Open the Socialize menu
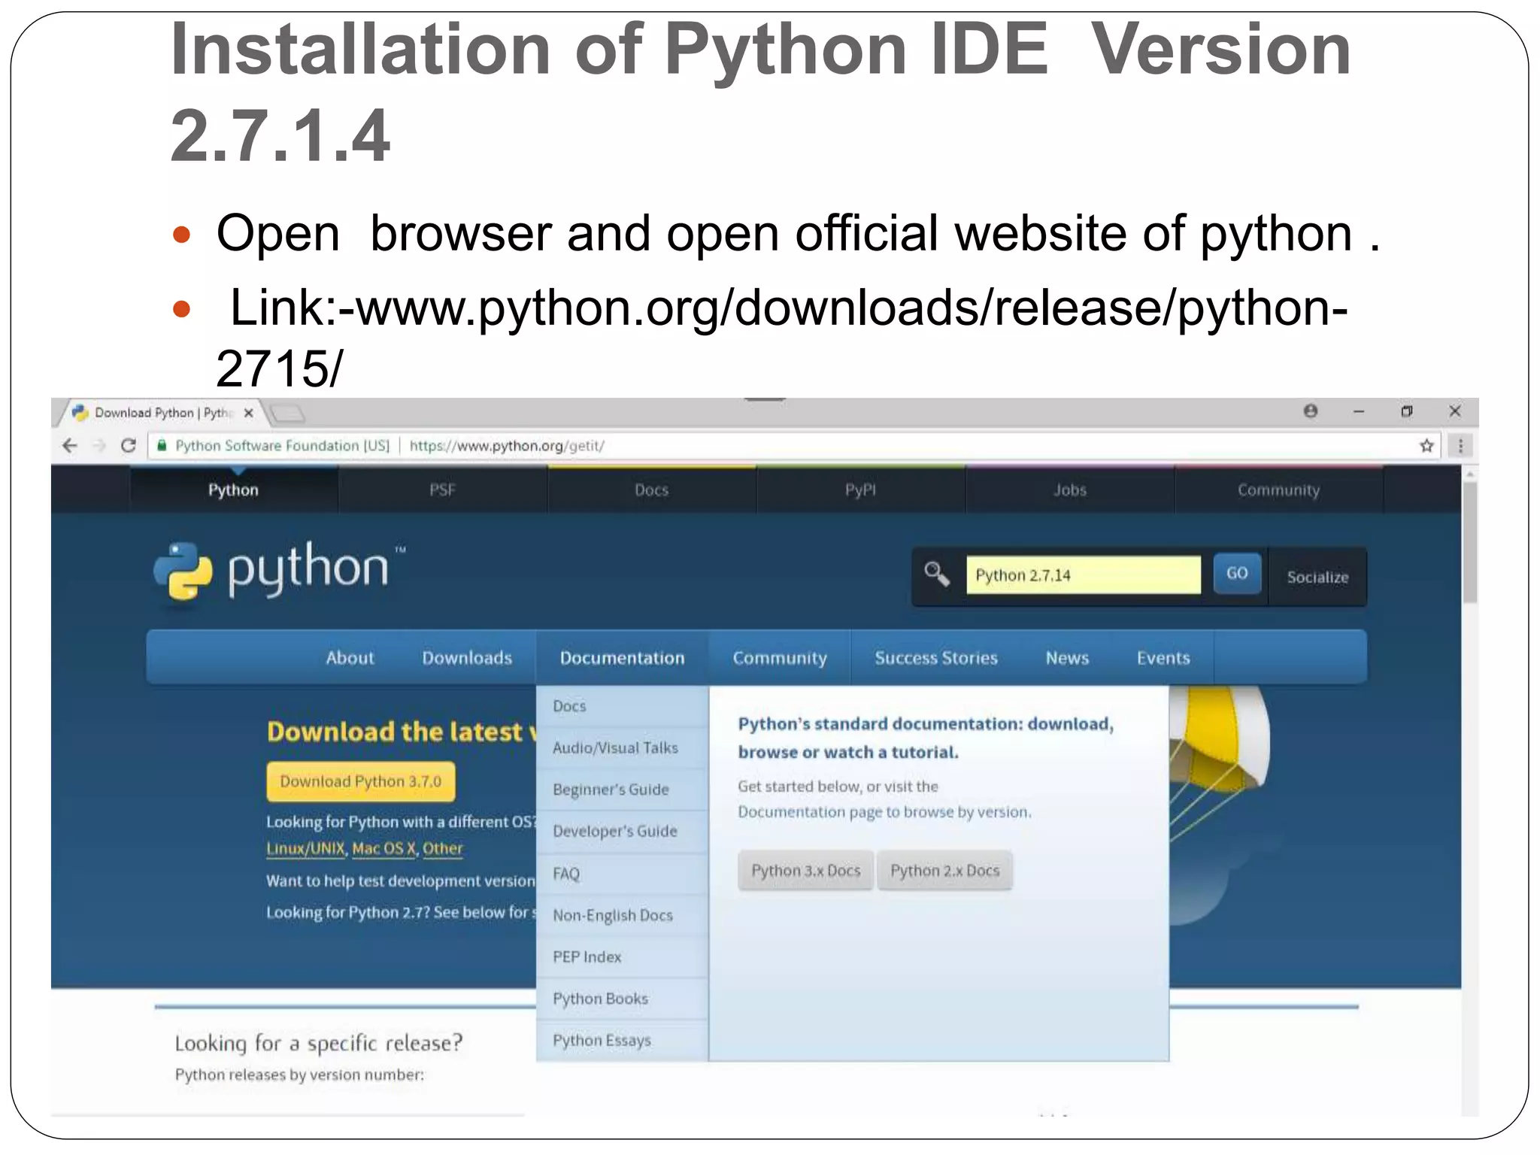Screen dimensions: 1540x1155 pos(1317,577)
